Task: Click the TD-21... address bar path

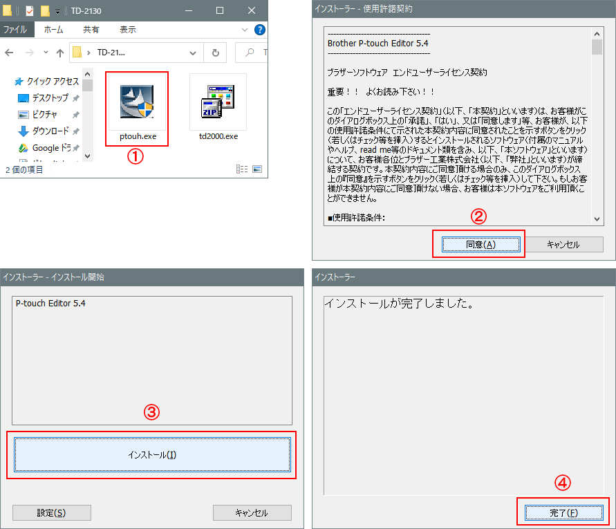Action: click(x=111, y=53)
